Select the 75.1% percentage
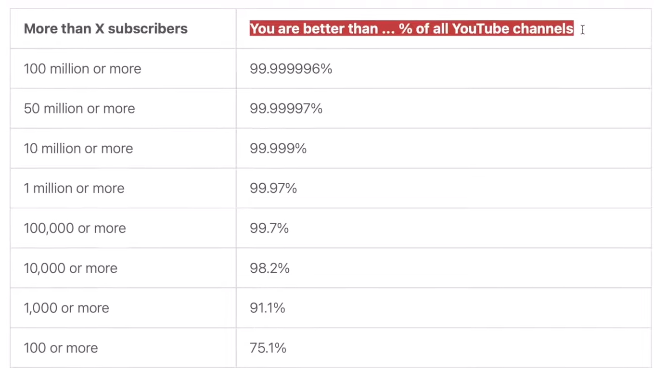 click(x=268, y=348)
